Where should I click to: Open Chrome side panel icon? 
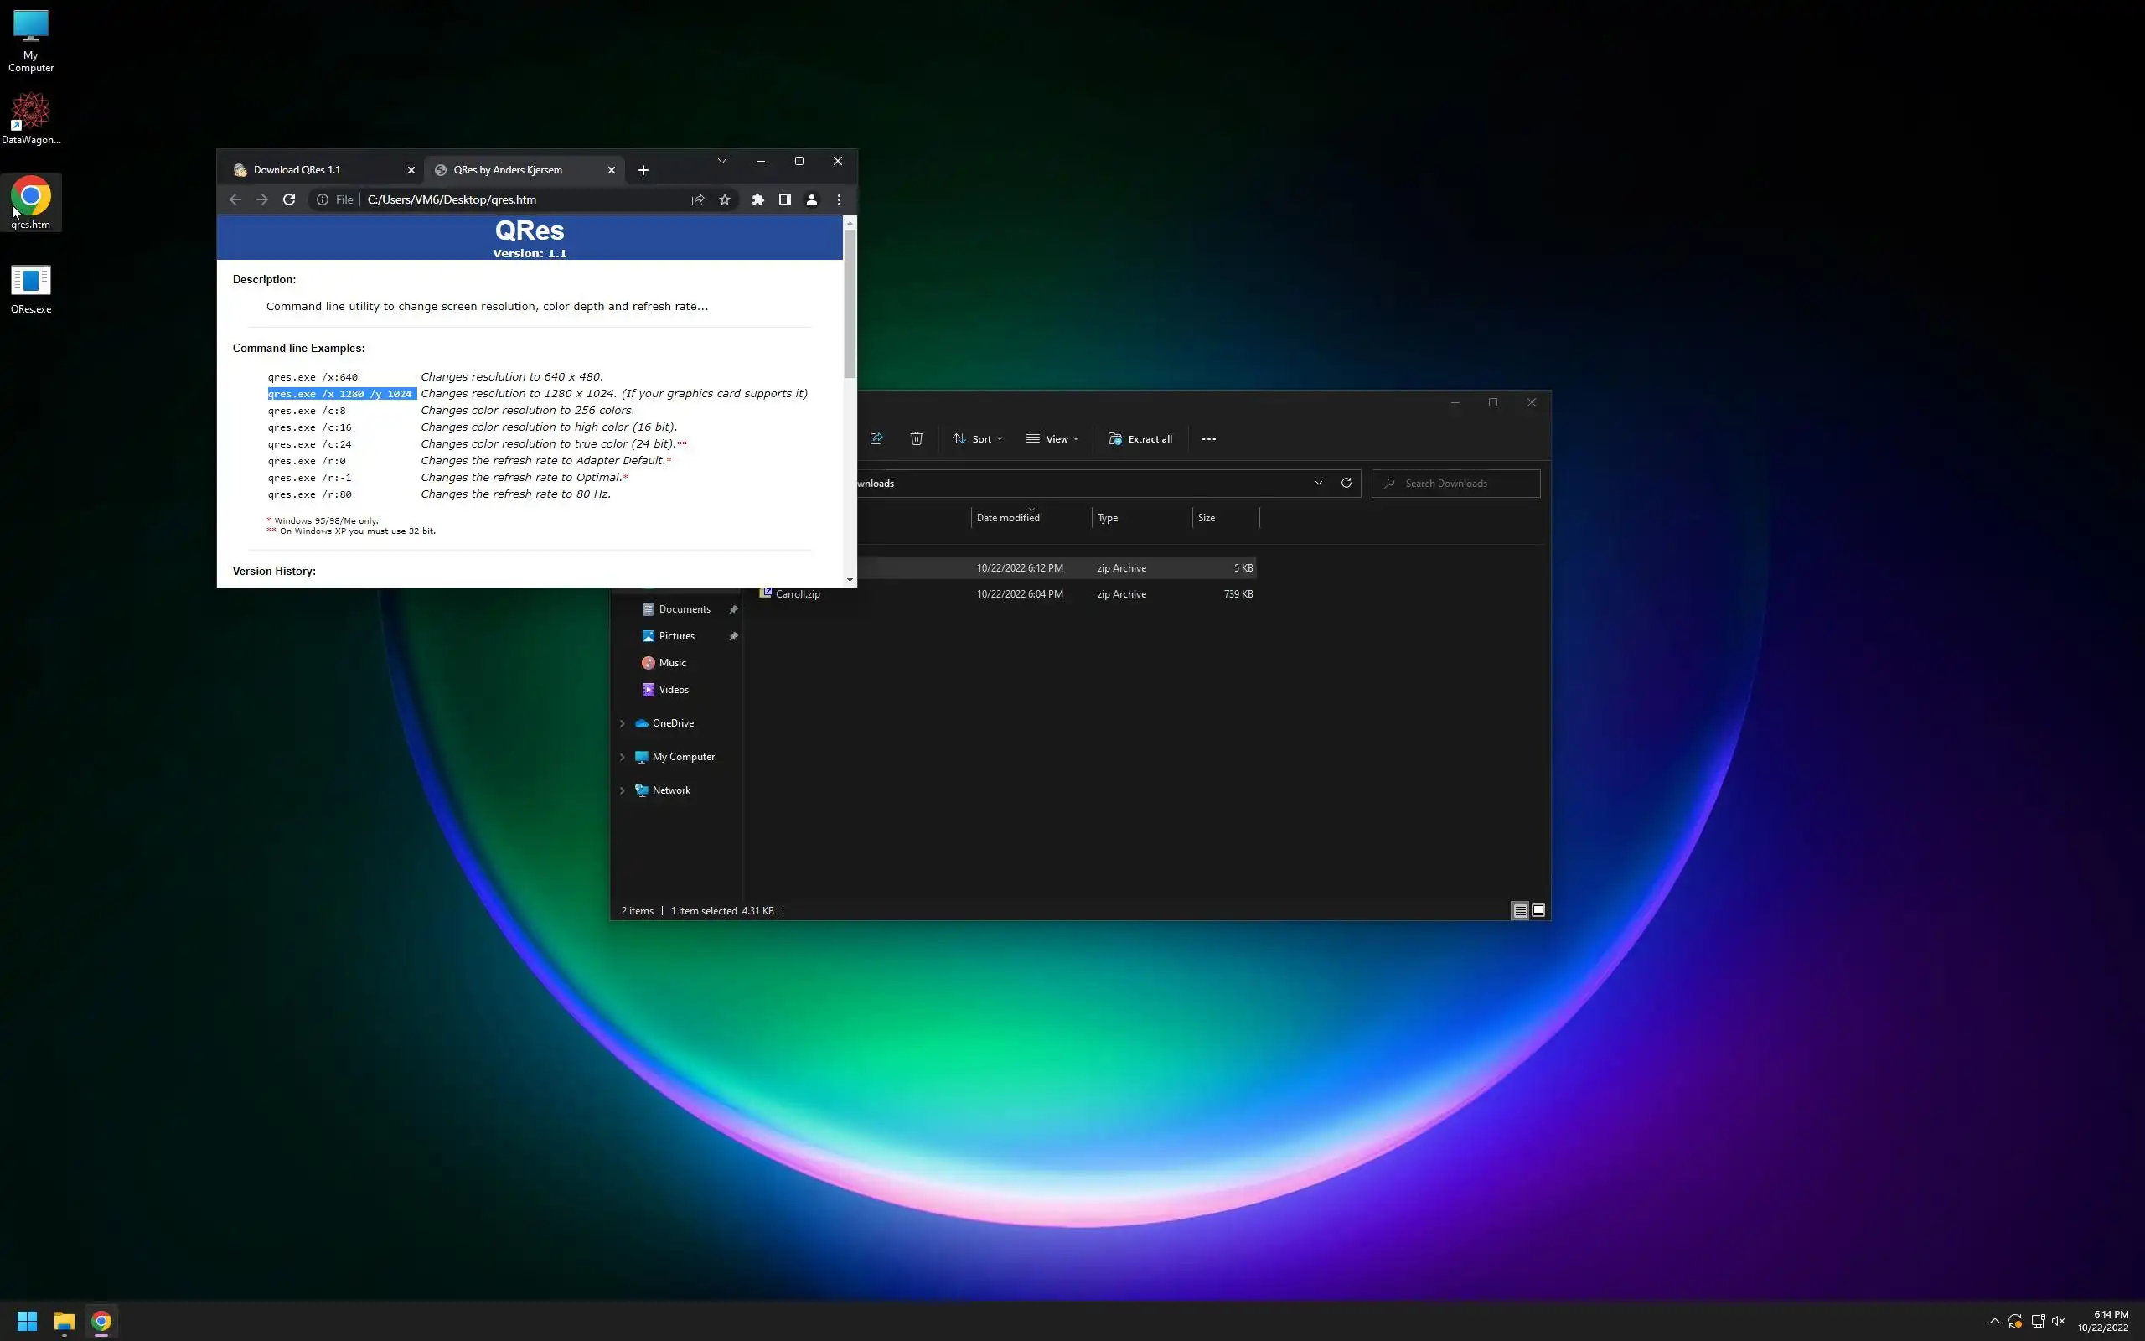pos(784,199)
